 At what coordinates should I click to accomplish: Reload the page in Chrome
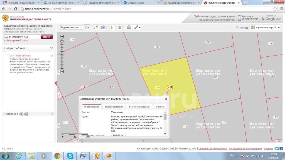pos(16,9)
